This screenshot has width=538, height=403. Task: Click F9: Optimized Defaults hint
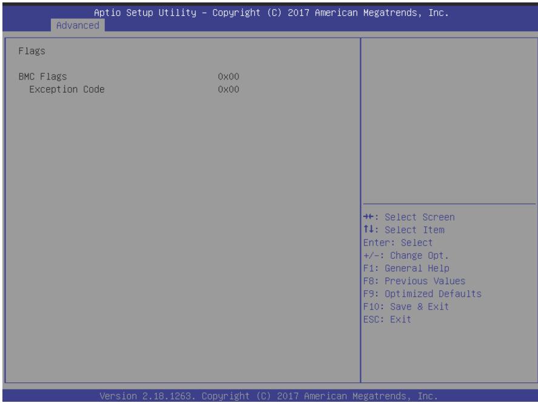point(422,294)
